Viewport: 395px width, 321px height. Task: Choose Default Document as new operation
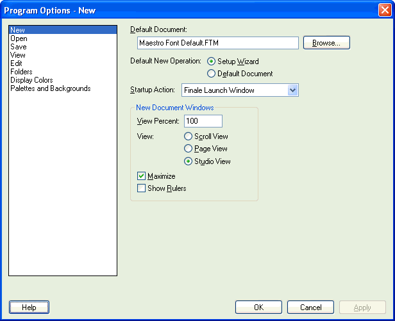click(212, 74)
